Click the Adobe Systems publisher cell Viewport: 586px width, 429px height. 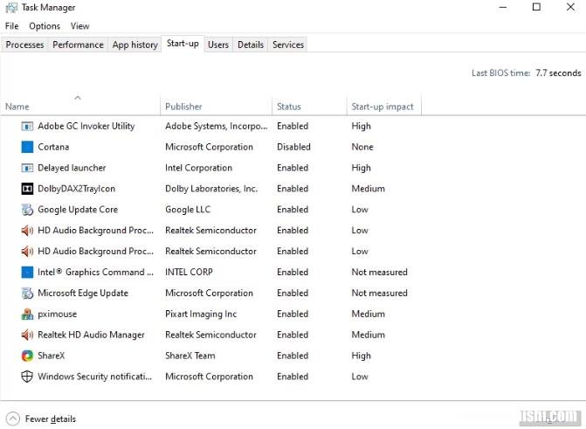[x=217, y=127]
